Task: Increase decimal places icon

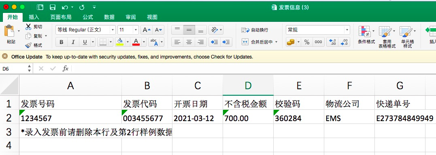Action: coord(332,42)
